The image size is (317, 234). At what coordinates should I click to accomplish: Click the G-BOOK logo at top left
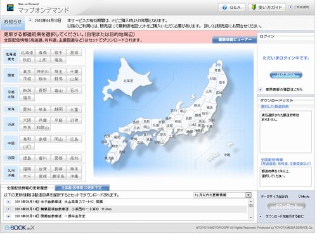(x=10, y=8)
